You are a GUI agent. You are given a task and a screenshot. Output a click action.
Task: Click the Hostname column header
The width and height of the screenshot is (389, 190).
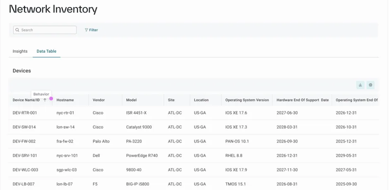(65, 100)
